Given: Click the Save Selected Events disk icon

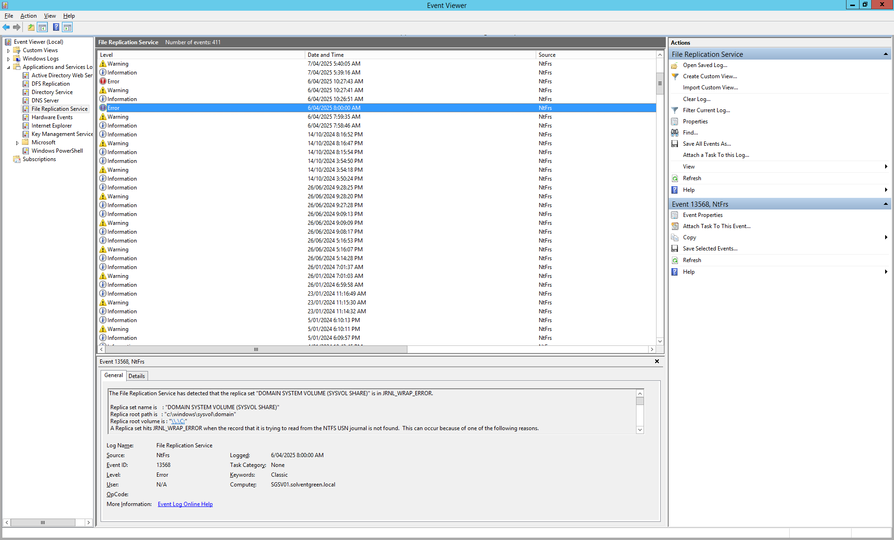Looking at the screenshot, I should [675, 249].
